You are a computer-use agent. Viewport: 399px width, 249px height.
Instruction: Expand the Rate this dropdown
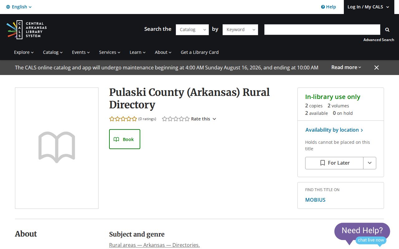coord(204,119)
